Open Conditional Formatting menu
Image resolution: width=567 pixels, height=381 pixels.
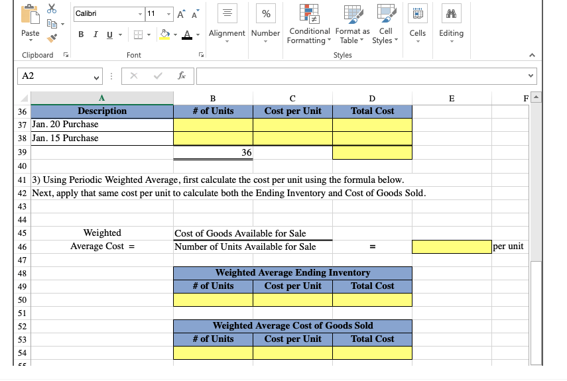click(309, 25)
